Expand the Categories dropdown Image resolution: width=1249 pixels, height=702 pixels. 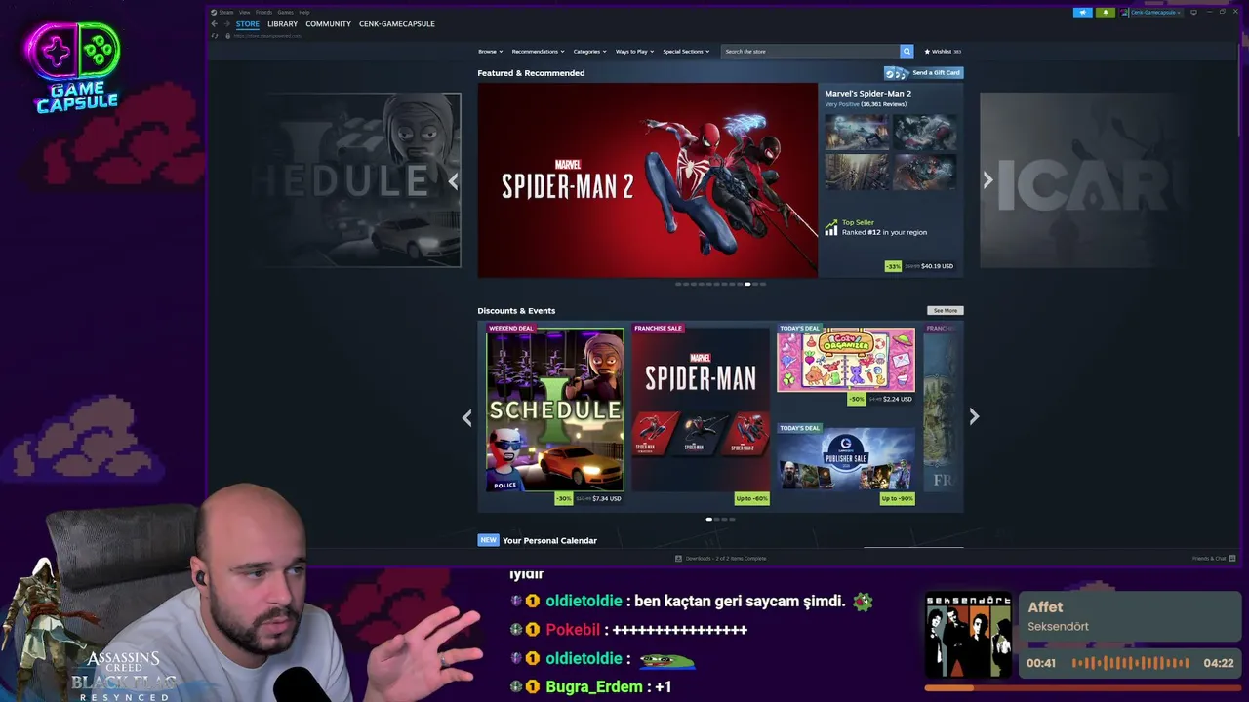tap(589, 51)
